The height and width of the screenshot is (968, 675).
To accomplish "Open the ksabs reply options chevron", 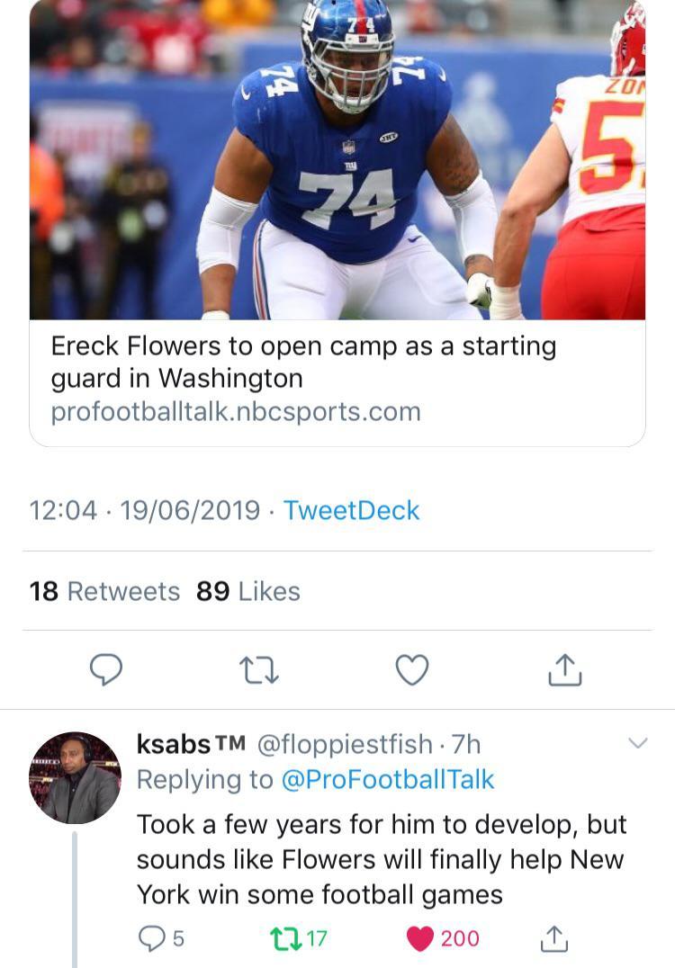I will click(637, 743).
